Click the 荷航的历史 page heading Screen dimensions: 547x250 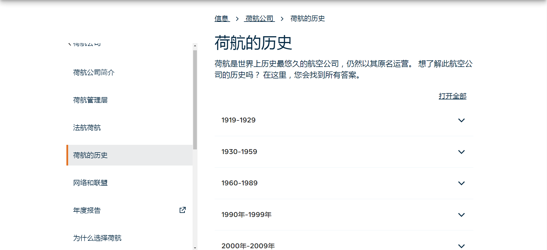coord(253,43)
